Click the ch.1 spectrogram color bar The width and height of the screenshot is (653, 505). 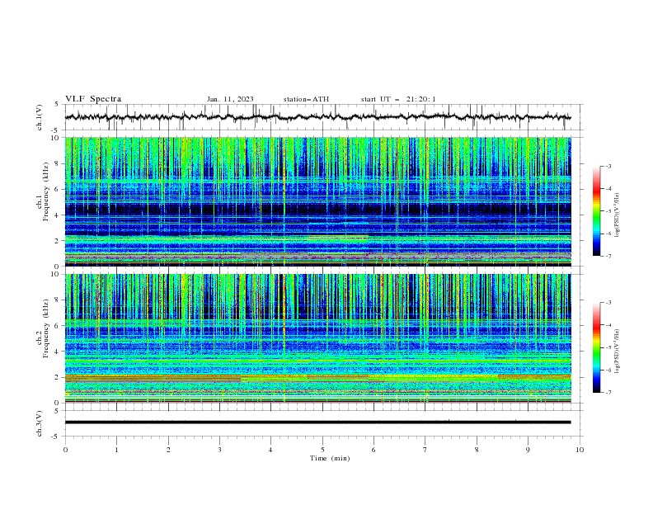596,211
